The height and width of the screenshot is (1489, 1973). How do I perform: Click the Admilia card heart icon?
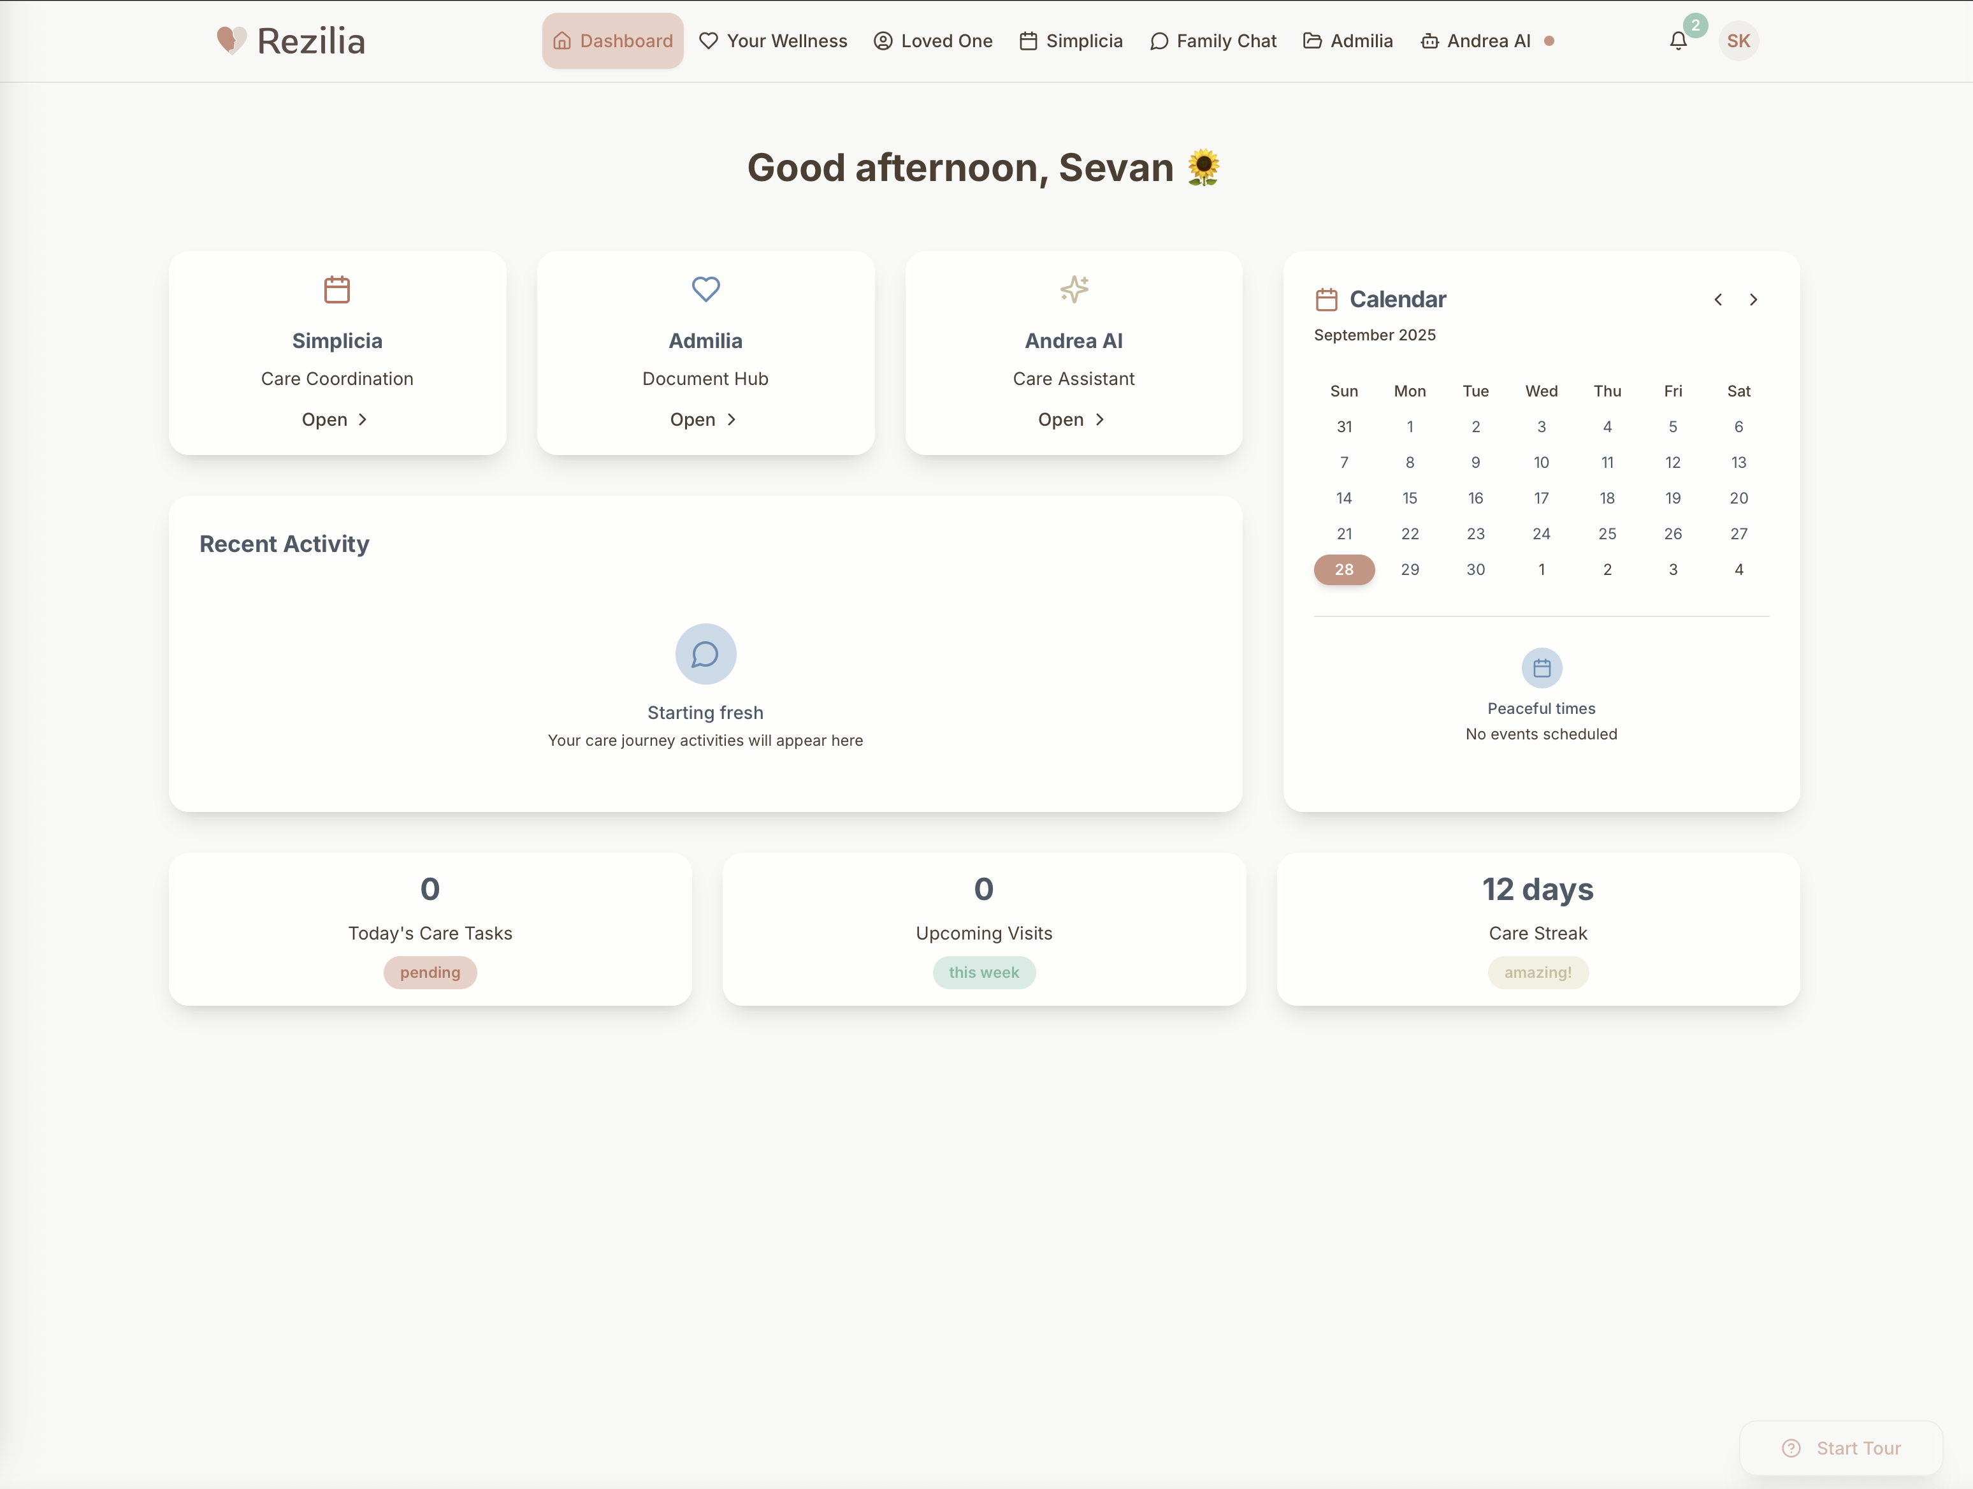[x=705, y=289]
